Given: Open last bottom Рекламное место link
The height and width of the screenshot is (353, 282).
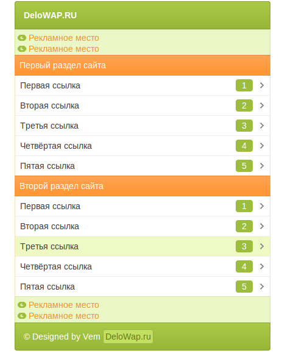Looking at the screenshot, I should click(63, 316).
